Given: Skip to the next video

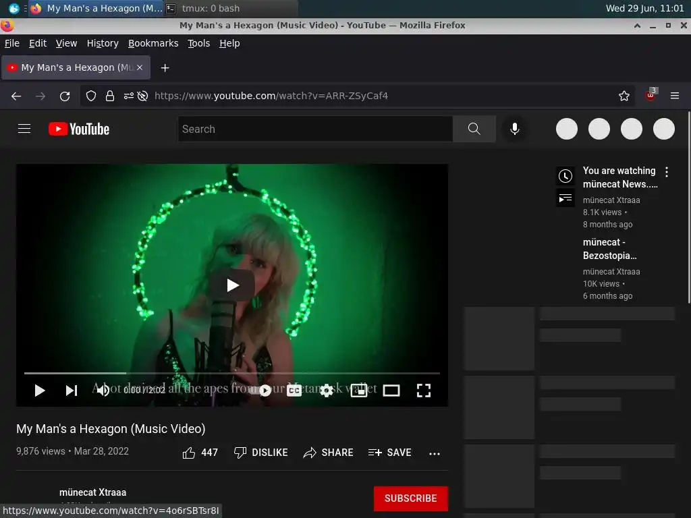Looking at the screenshot, I should (72, 391).
